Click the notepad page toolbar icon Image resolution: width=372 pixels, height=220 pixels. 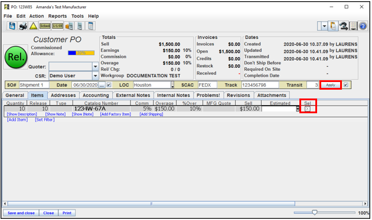[90, 26]
